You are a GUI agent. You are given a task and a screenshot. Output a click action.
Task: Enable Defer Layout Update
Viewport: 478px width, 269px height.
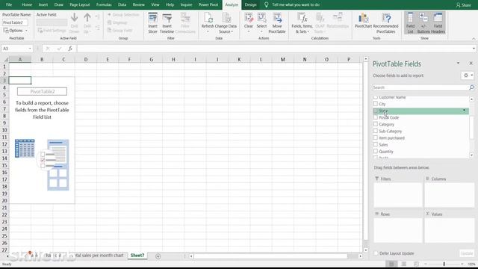376,253
